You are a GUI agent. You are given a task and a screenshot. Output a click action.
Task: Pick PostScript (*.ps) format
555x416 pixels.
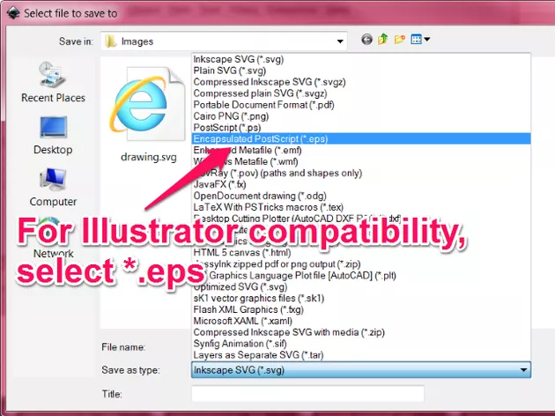click(227, 127)
